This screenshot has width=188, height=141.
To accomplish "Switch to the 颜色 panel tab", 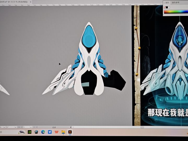I will pyautogui.click(x=167, y=3).
